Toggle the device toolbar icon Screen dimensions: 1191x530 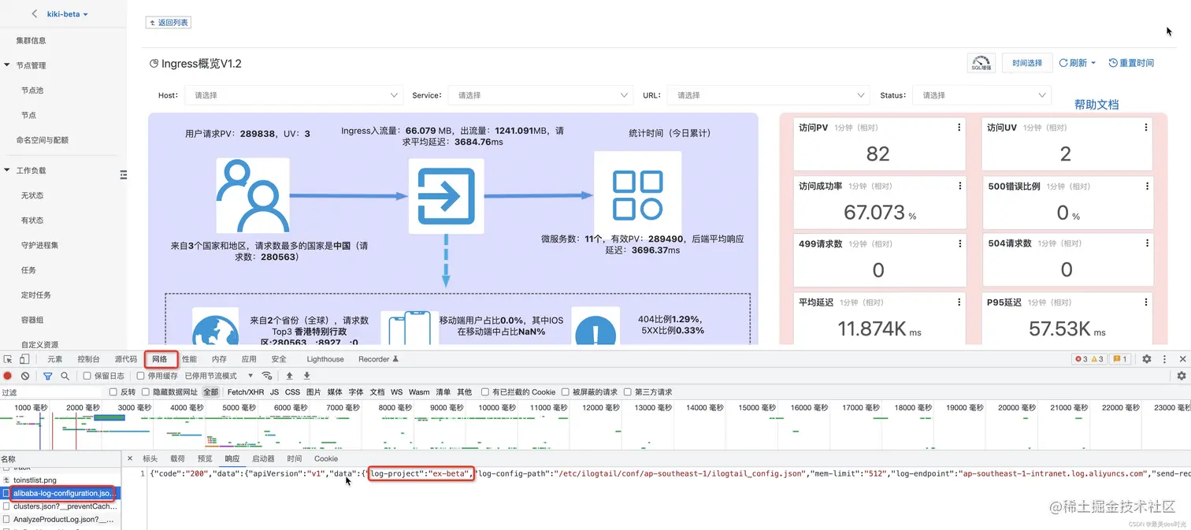pyautogui.click(x=24, y=359)
